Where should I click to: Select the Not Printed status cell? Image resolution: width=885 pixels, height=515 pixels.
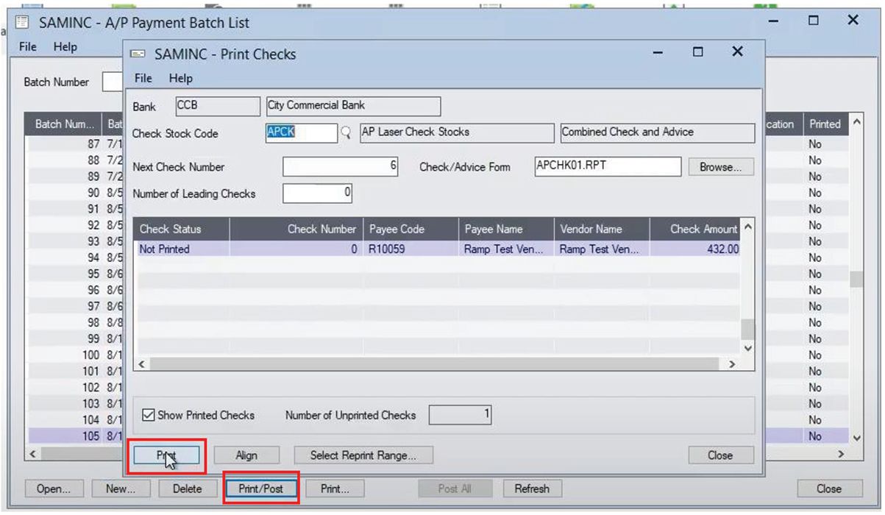click(x=182, y=249)
